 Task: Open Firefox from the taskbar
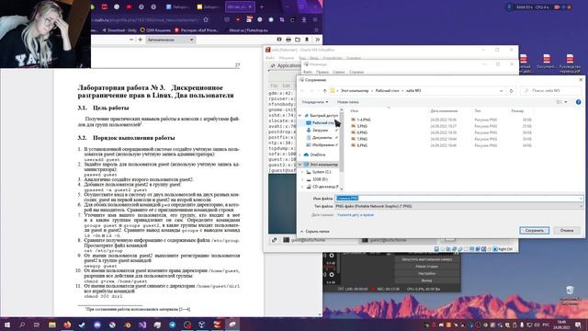tap(67, 325)
